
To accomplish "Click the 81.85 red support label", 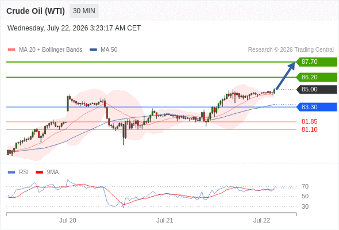I will click(309, 121).
